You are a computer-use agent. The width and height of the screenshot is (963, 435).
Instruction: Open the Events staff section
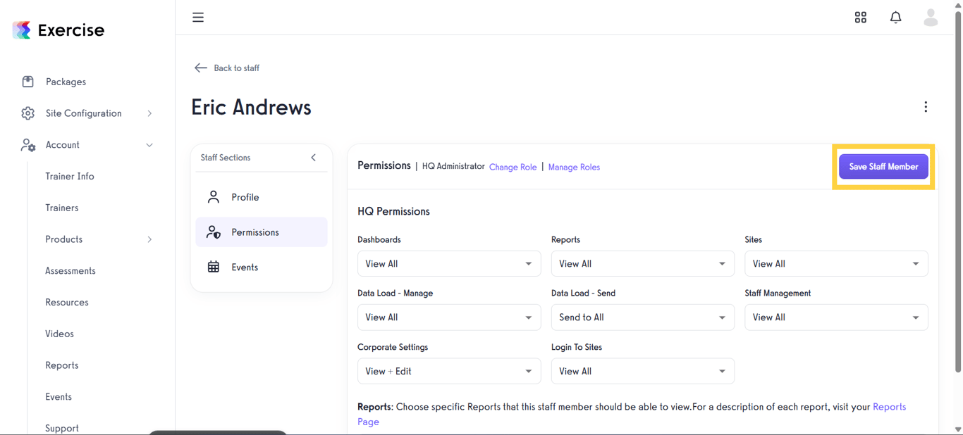coord(262,267)
